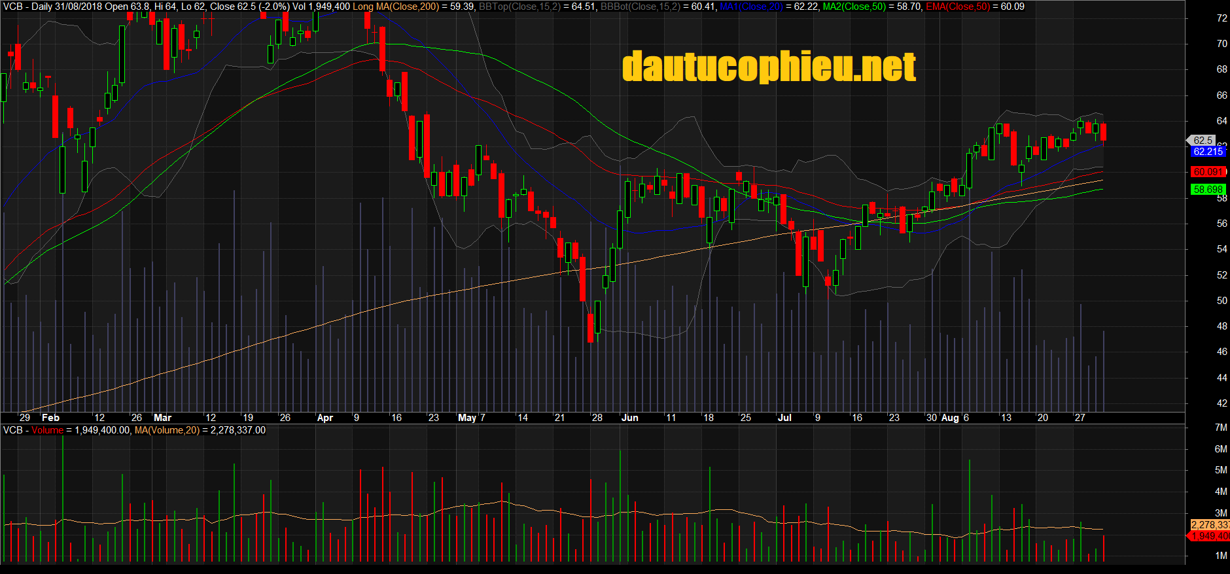Click the dautucophieu.net watermark
1230x574 pixels.
pos(769,67)
